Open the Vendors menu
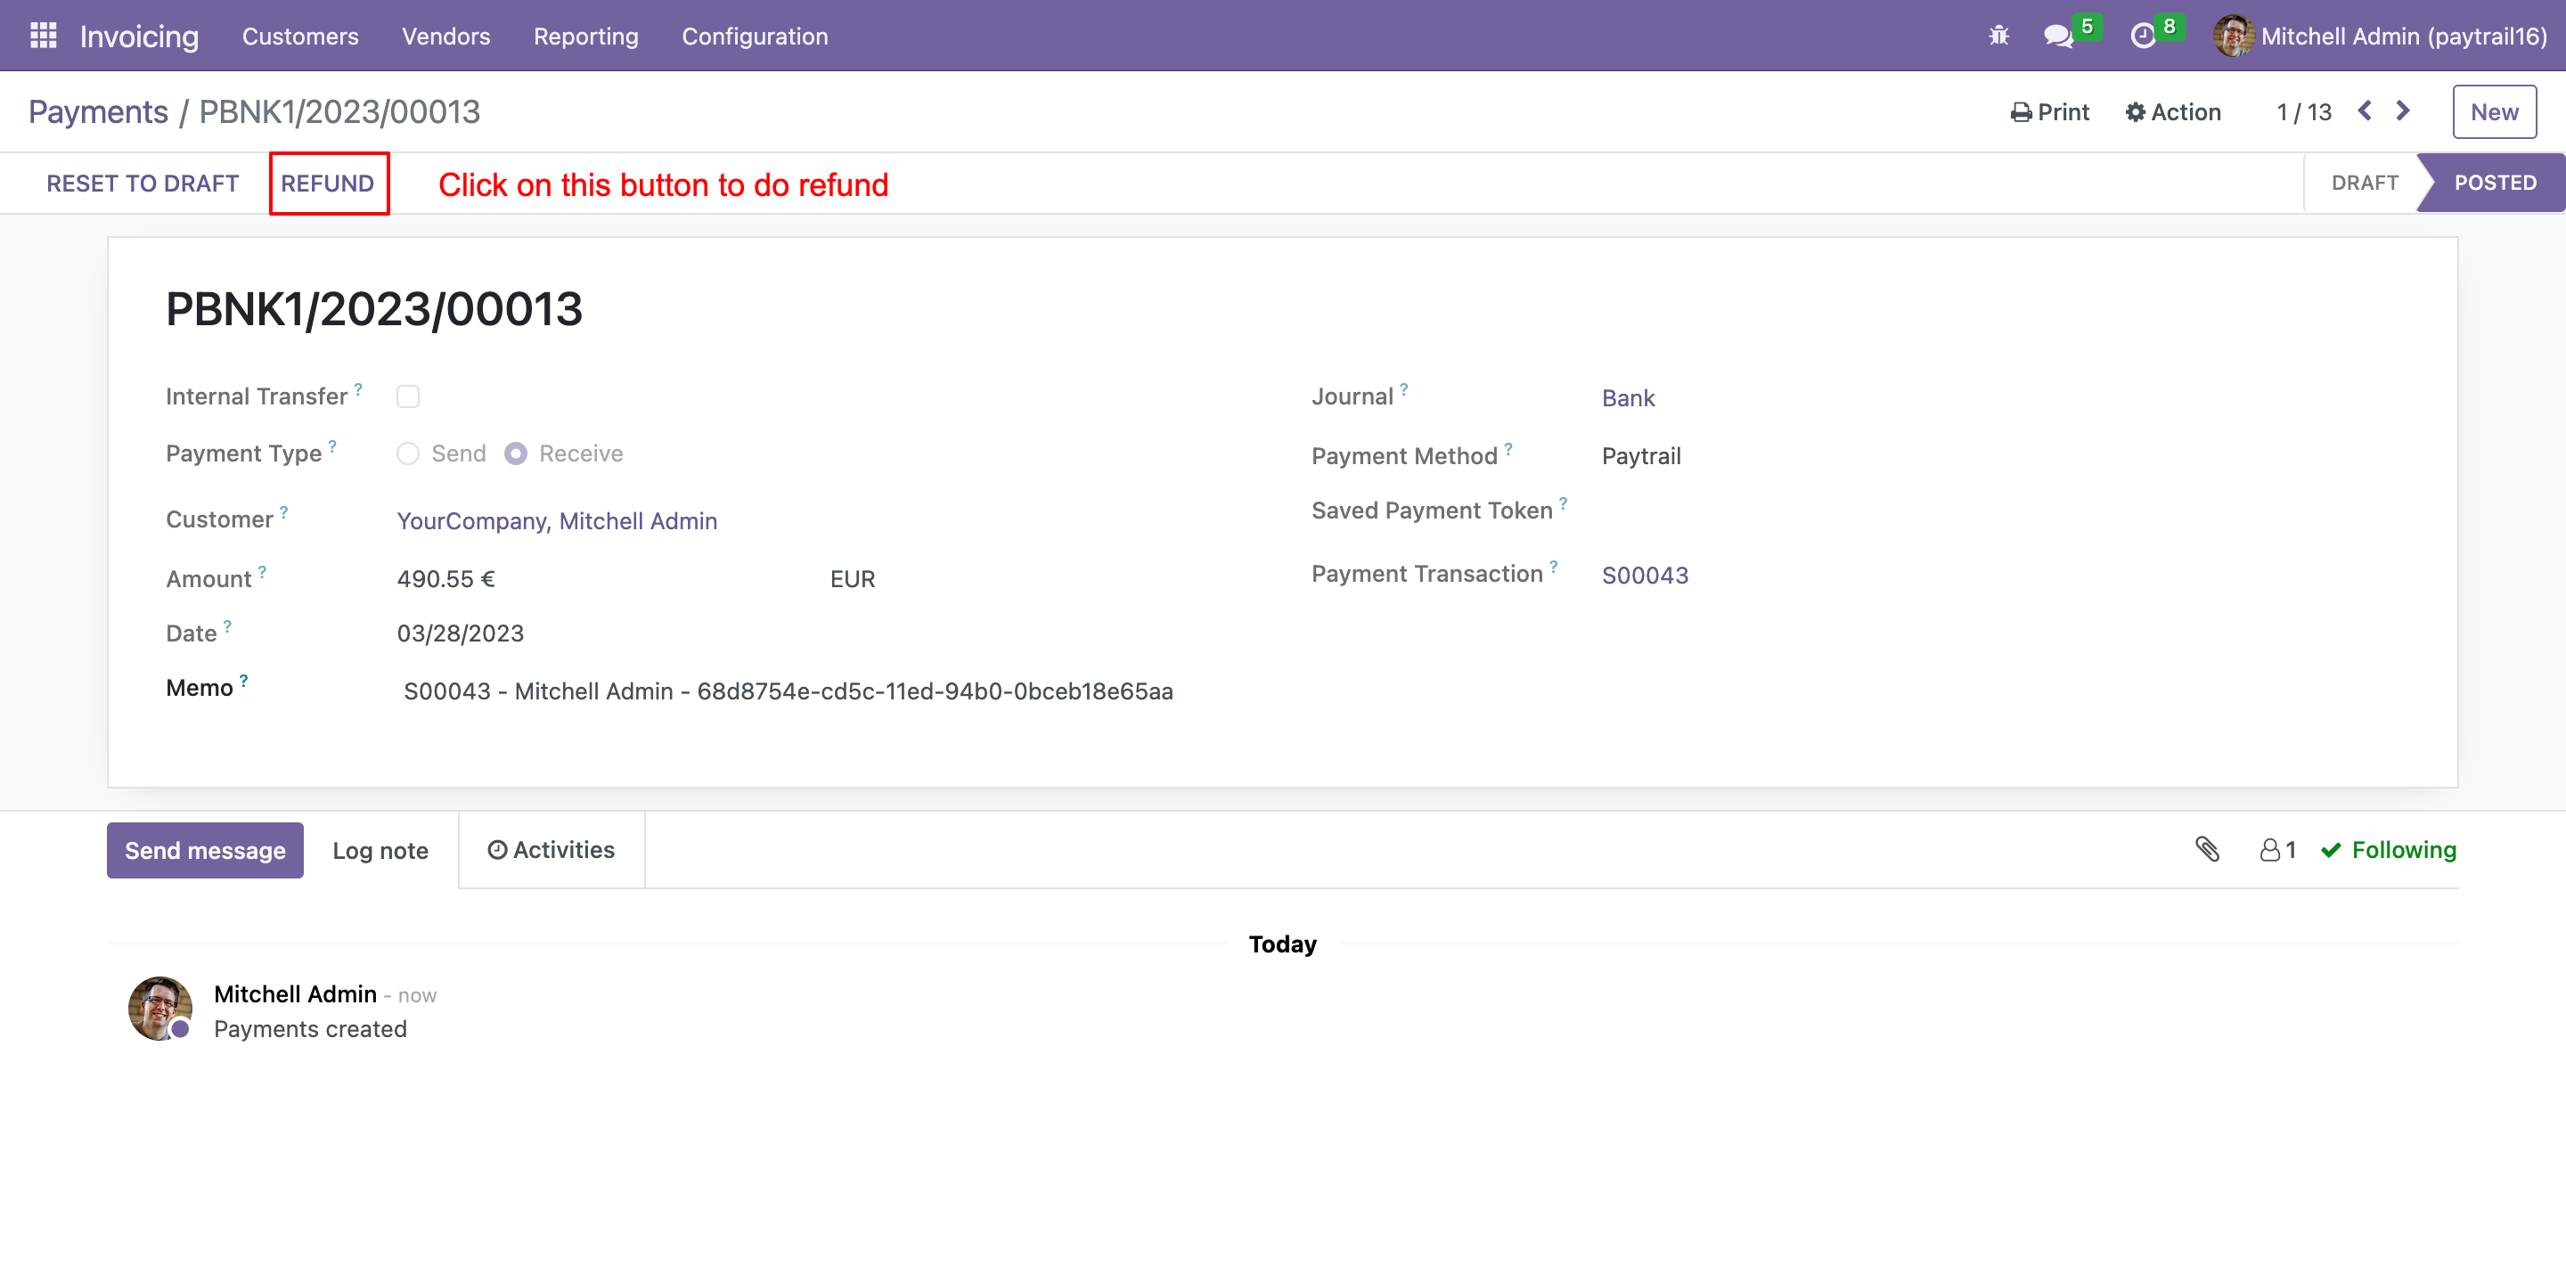This screenshot has height=1283, width=2566. point(445,36)
